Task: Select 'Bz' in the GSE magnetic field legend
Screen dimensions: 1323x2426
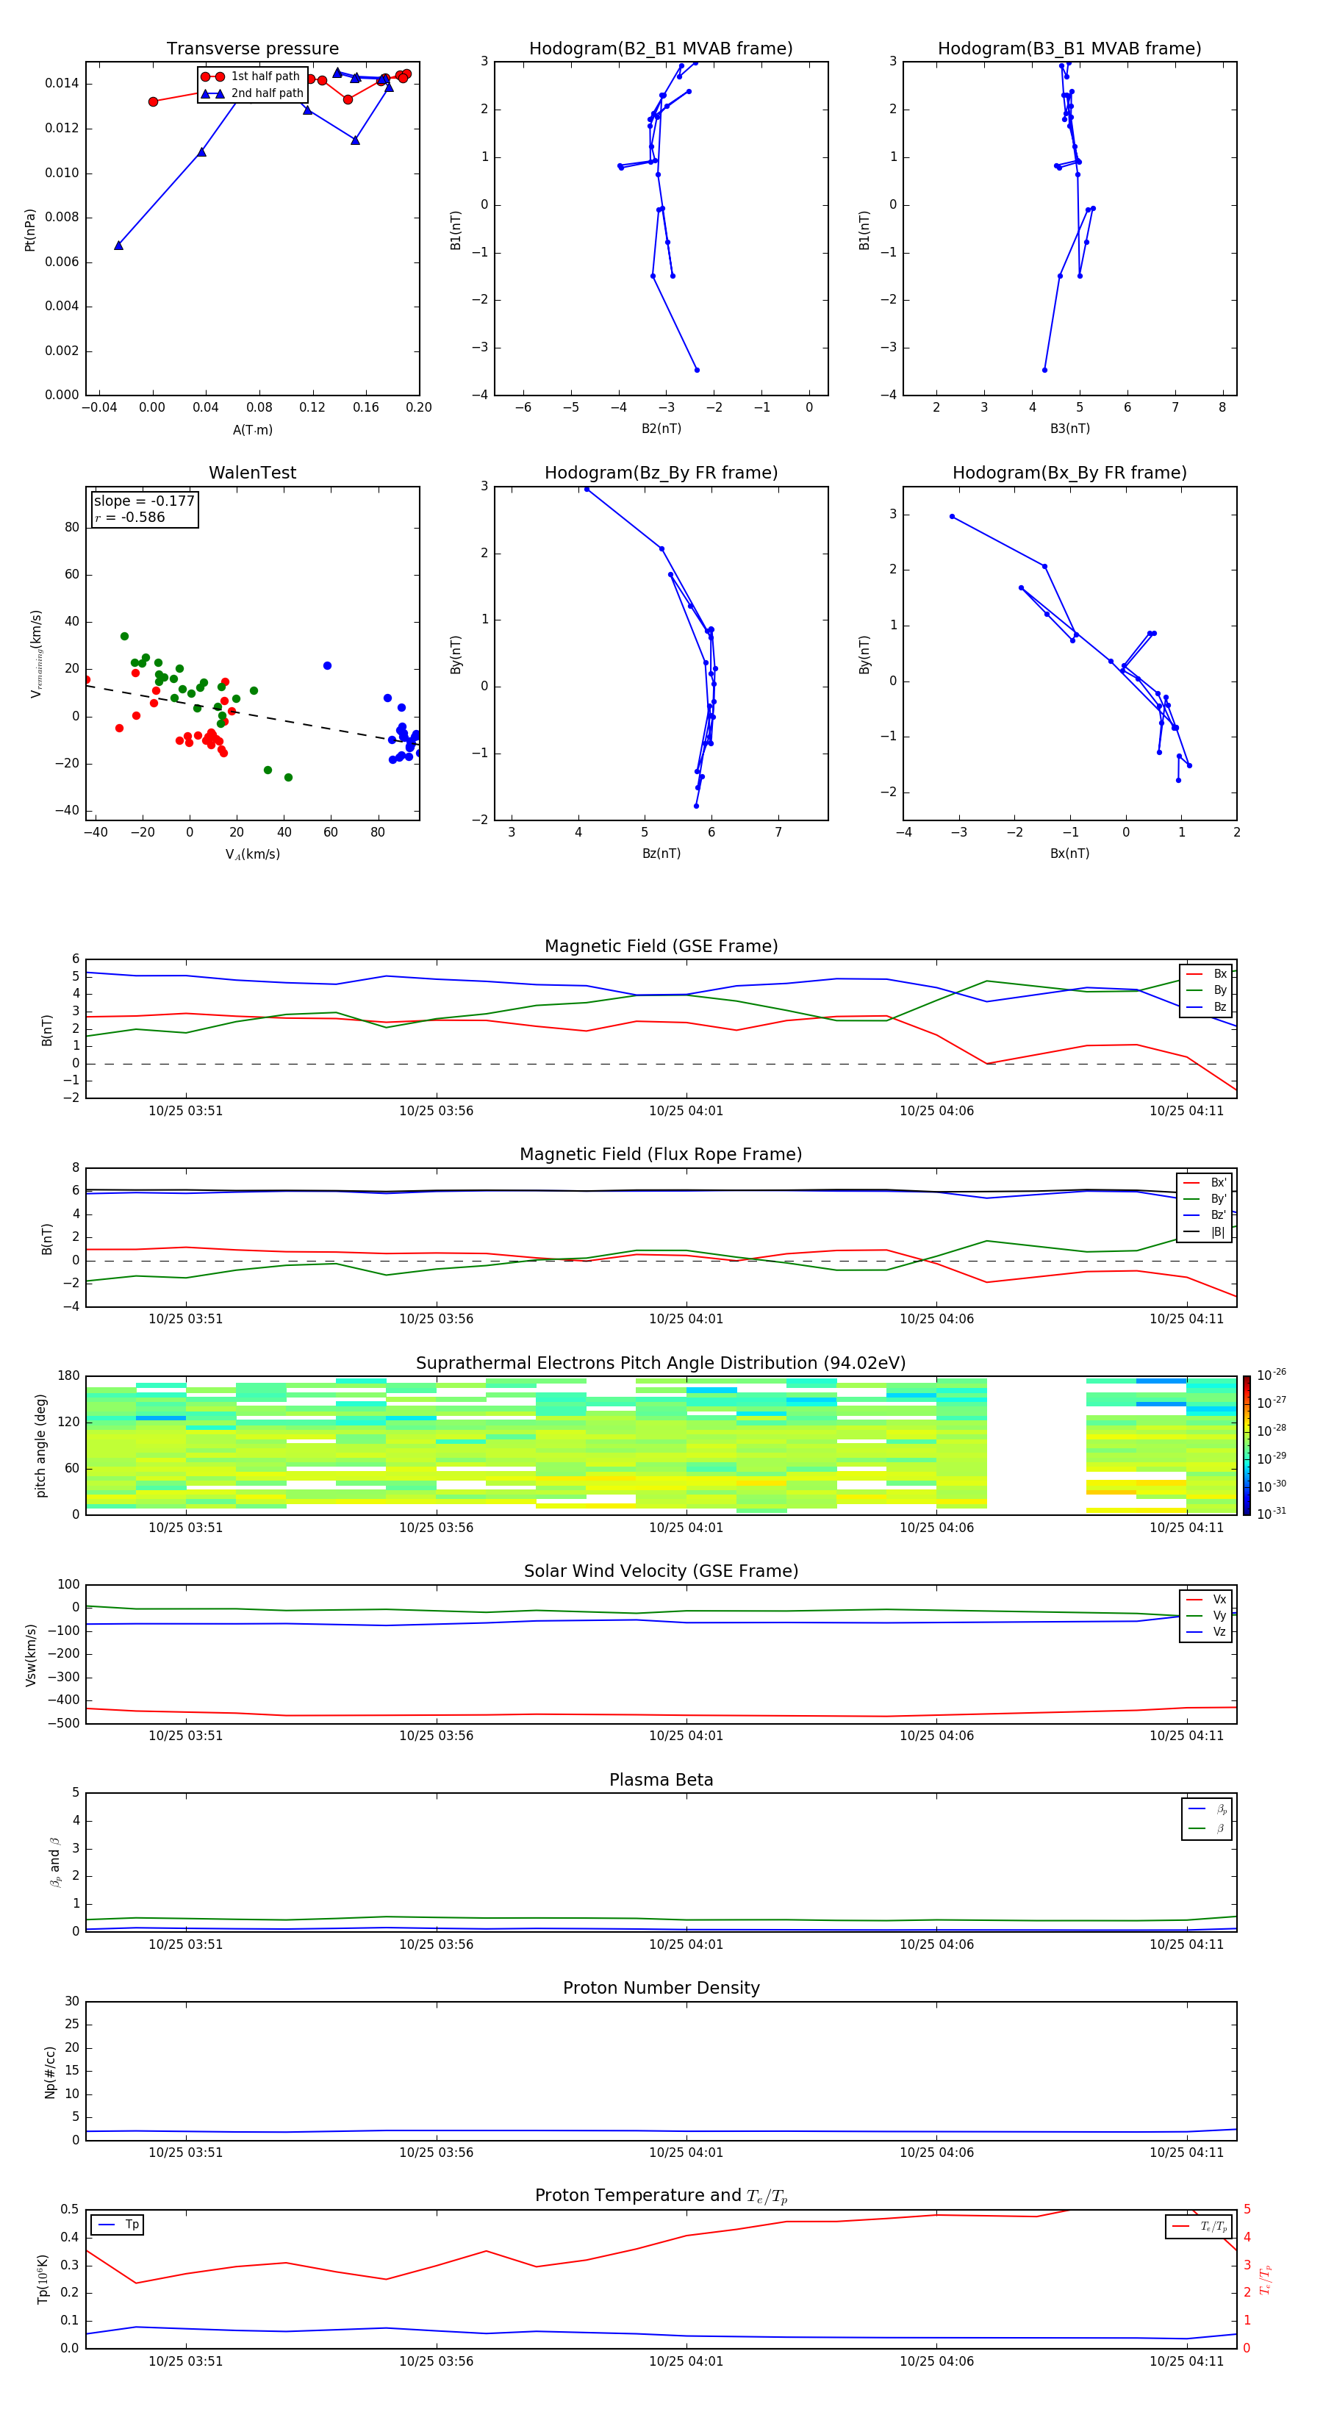Action: click(1206, 1006)
